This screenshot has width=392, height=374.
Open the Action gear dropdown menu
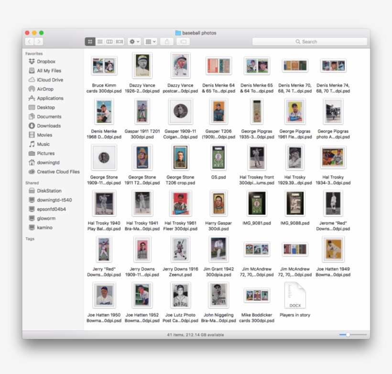[134, 42]
